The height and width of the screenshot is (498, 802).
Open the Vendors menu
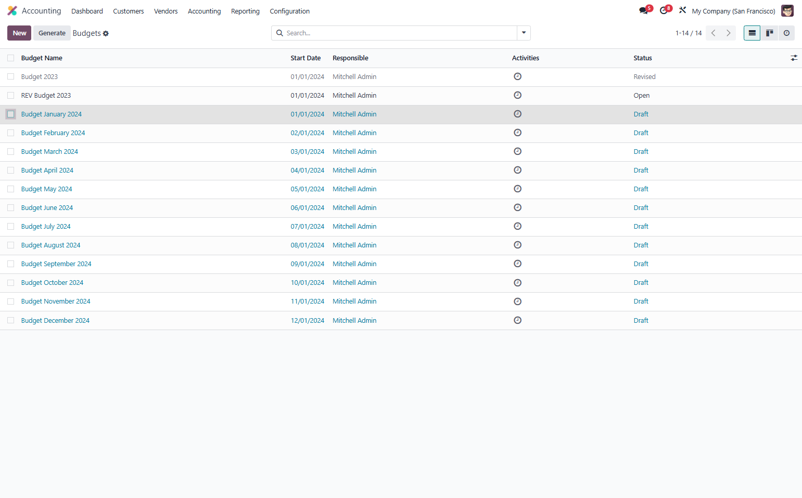(x=166, y=11)
